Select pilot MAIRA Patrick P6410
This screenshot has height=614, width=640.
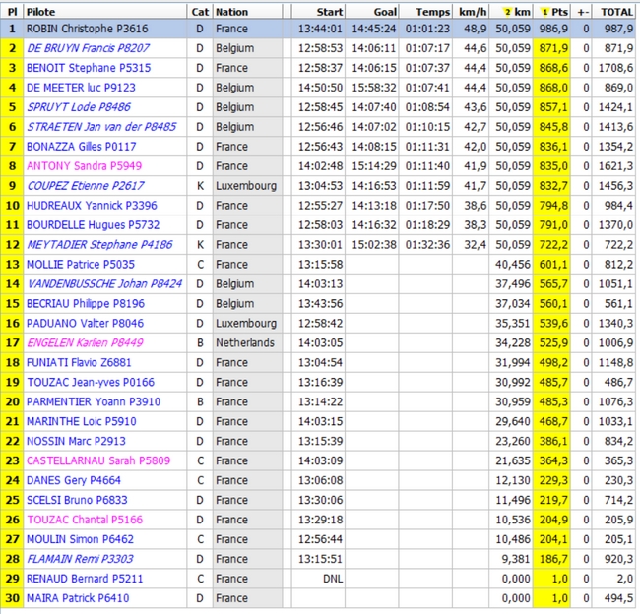click(64, 598)
